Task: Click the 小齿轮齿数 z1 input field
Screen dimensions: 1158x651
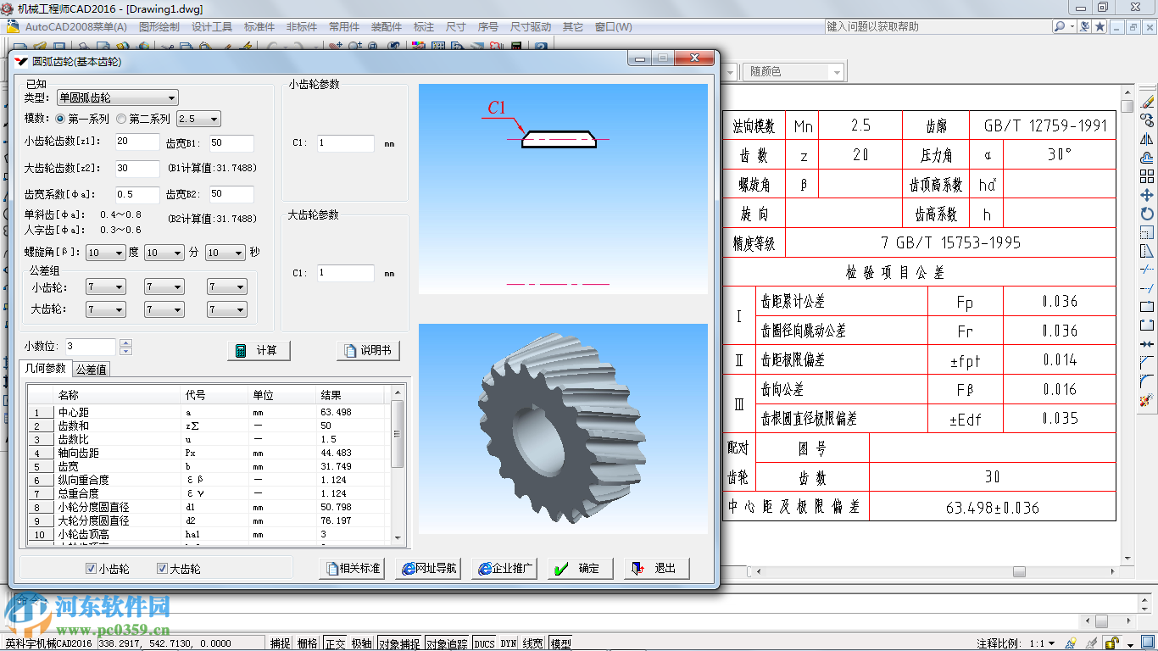Action: 136,142
